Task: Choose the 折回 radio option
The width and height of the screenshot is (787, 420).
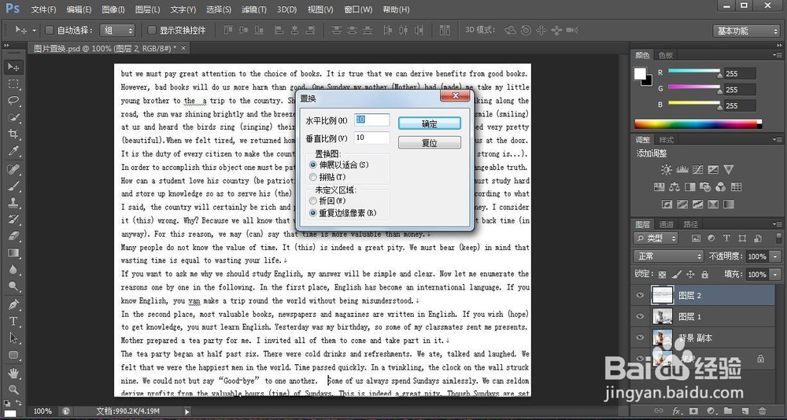Action: coord(313,201)
